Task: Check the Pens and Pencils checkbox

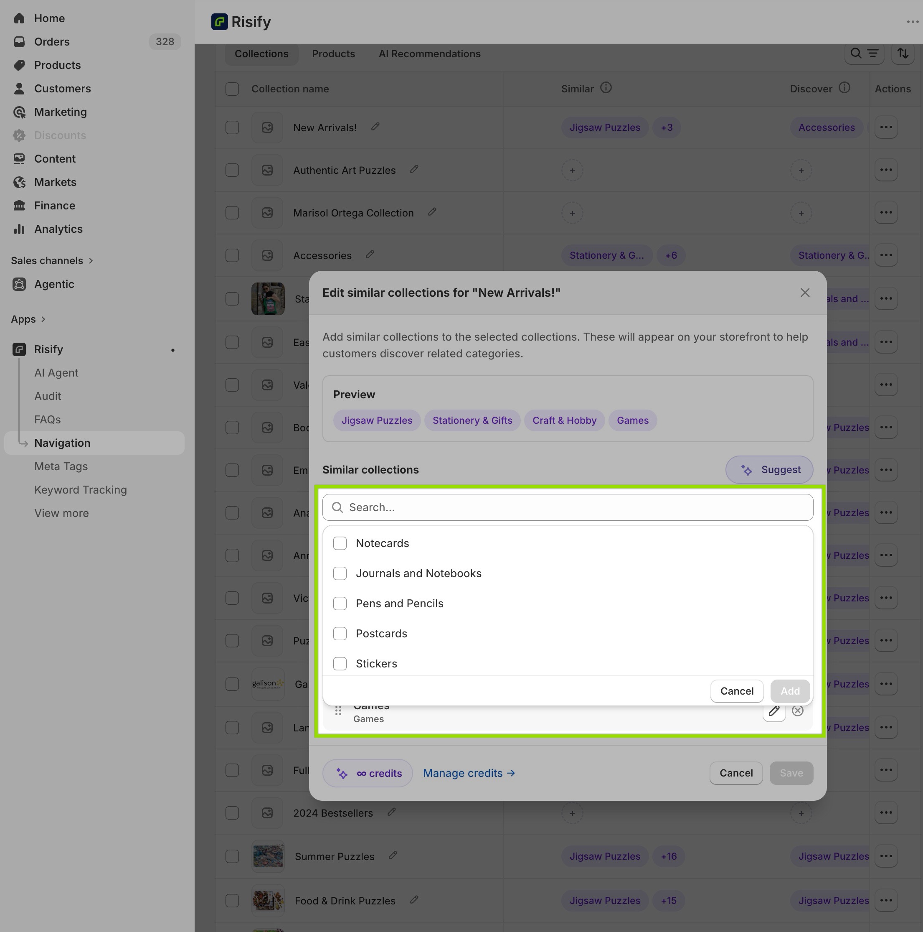Action: (x=340, y=604)
